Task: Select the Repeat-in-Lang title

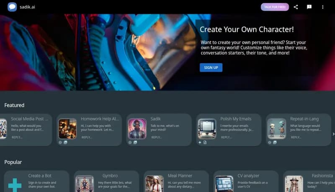Action: (x=304, y=119)
